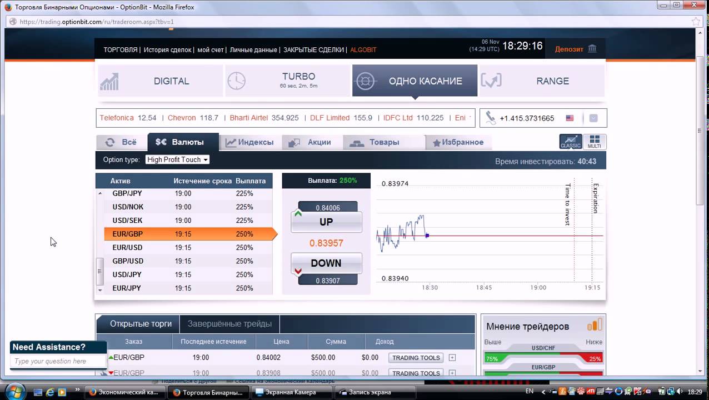Screen dimensions: 709x400
Task: Click the traders opinion bars icon
Action: point(595,325)
